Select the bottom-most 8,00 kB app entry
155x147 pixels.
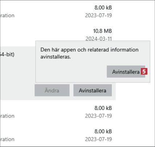pos(58,135)
